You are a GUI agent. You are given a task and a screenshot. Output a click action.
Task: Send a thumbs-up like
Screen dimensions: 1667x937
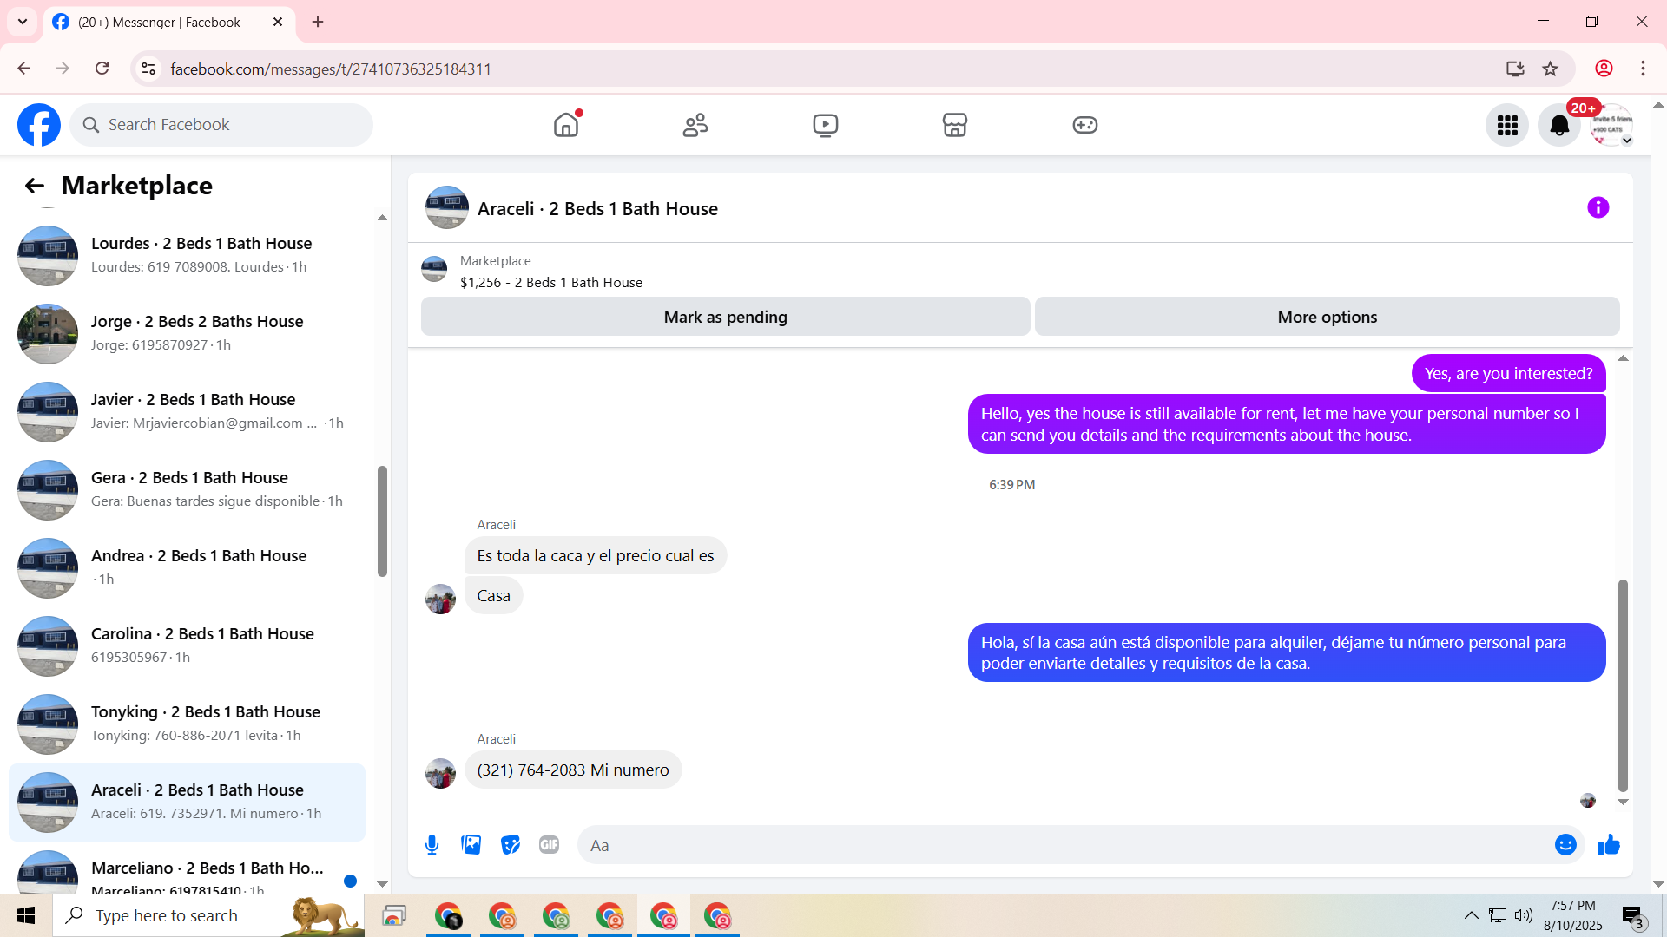1609,845
